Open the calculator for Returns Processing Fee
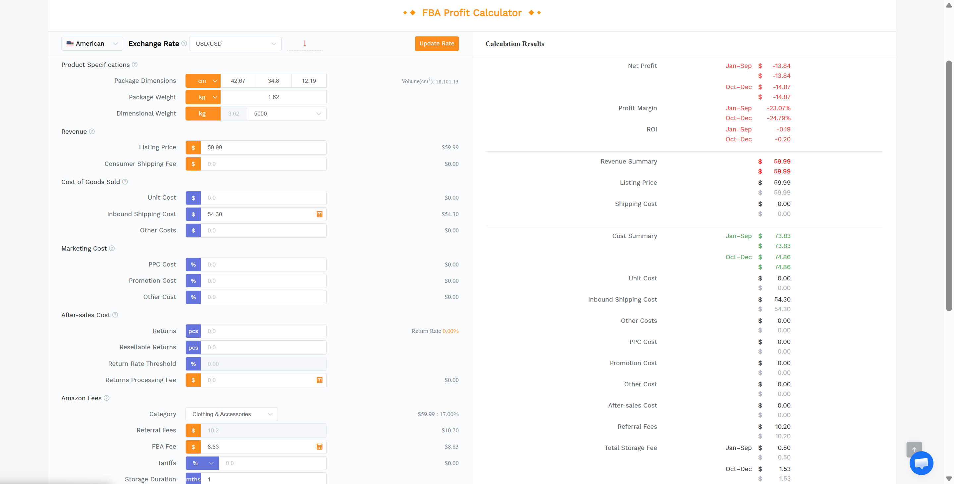 (x=319, y=380)
